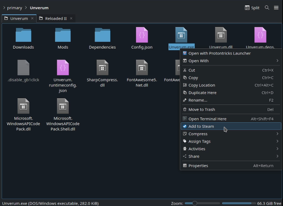Viewport: 283px width, 206px height.
Task: Select the Microsoft.WindowsAPICodePack.Shell.dll file icon
Action: [x=63, y=106]
